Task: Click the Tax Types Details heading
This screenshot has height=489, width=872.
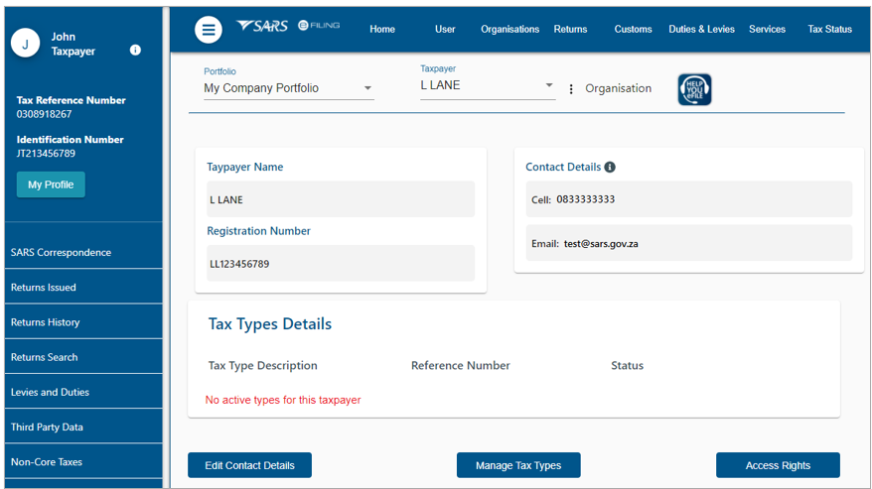Action: 270,324
